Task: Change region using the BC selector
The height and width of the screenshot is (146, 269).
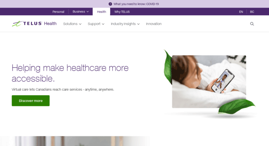Action: click(252, 12)
